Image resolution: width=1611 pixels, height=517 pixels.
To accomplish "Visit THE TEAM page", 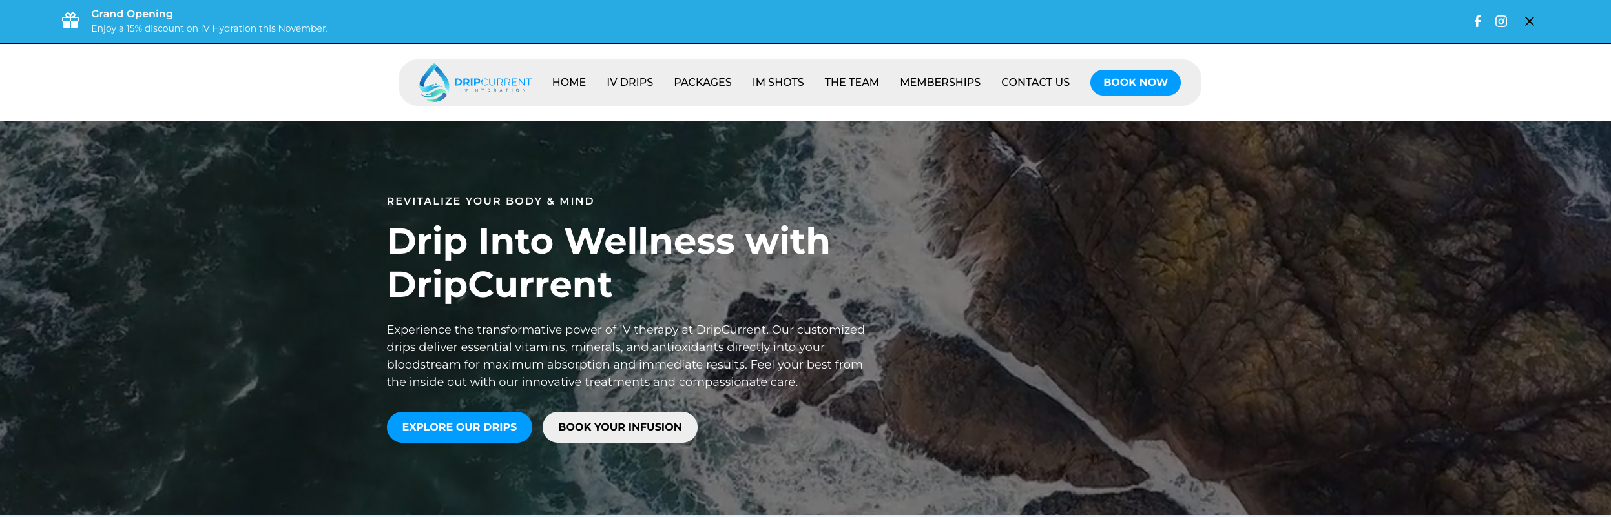I will click(x=851, y=83).
